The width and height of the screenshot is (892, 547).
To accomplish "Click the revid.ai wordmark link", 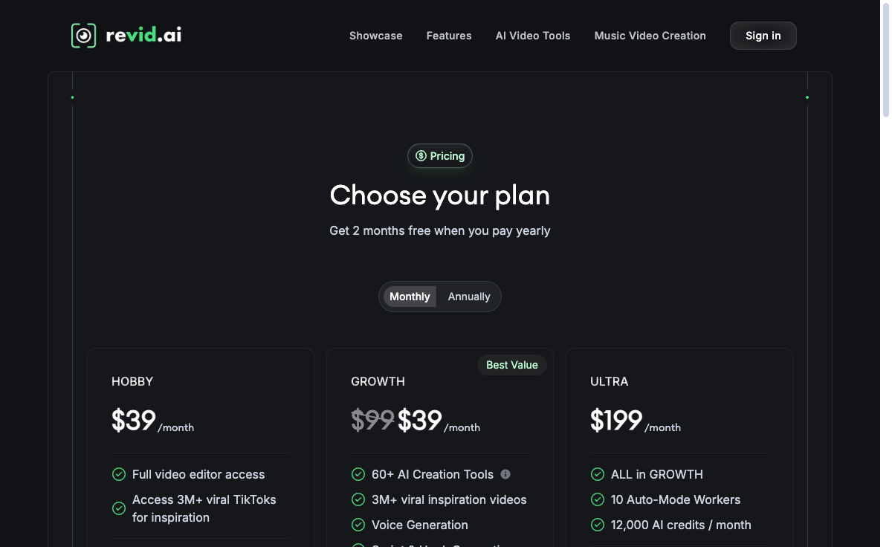I will pyautogui.click(x=143, y=35).
